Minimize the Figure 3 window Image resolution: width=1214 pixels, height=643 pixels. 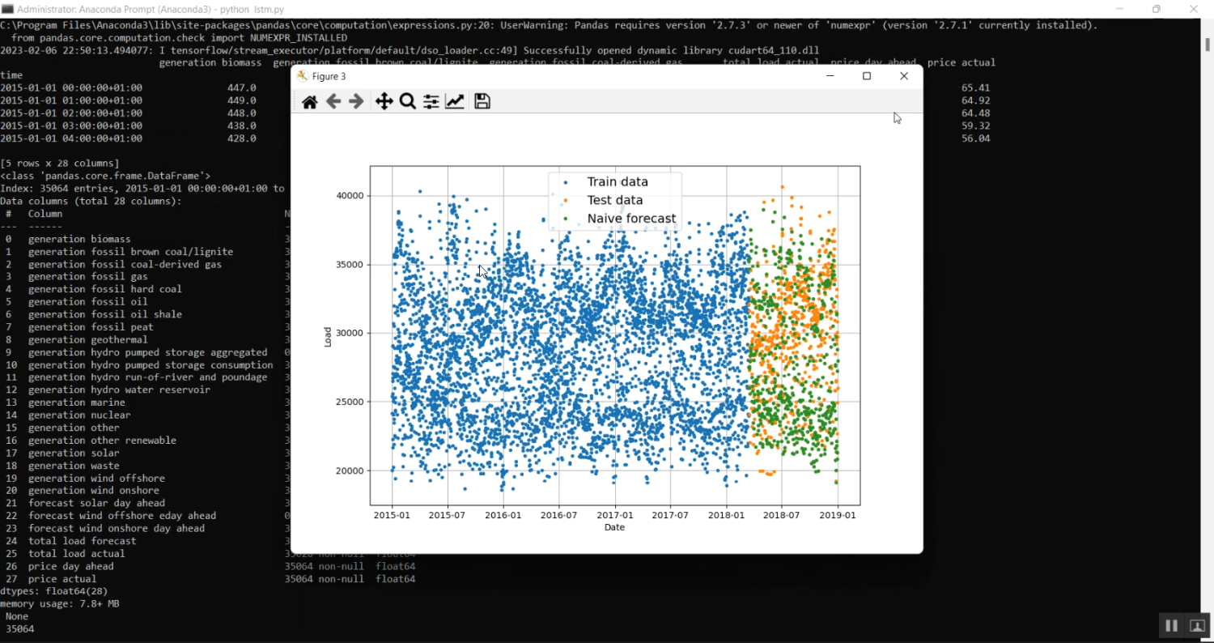[829, 75]
